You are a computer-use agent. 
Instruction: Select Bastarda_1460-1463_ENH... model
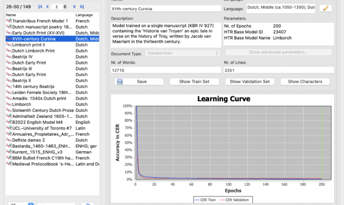pyautogui.click(x=52, y=146)
